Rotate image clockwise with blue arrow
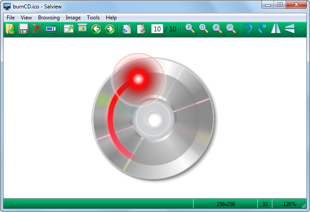This screenshot has width=310, height=212. [262, 29]
